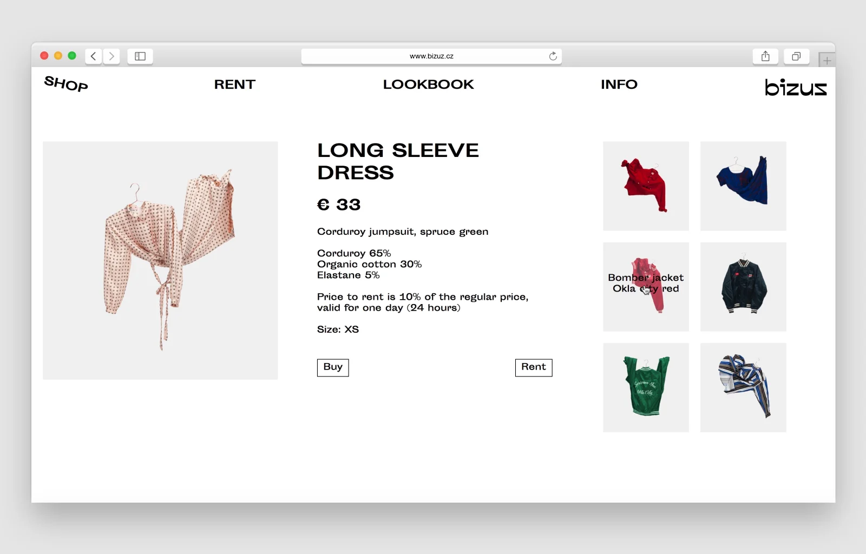Reload the page using the refresh icon
Image resolution: width=866 pixels, height=554 pixels.
[x=553, y=56]
